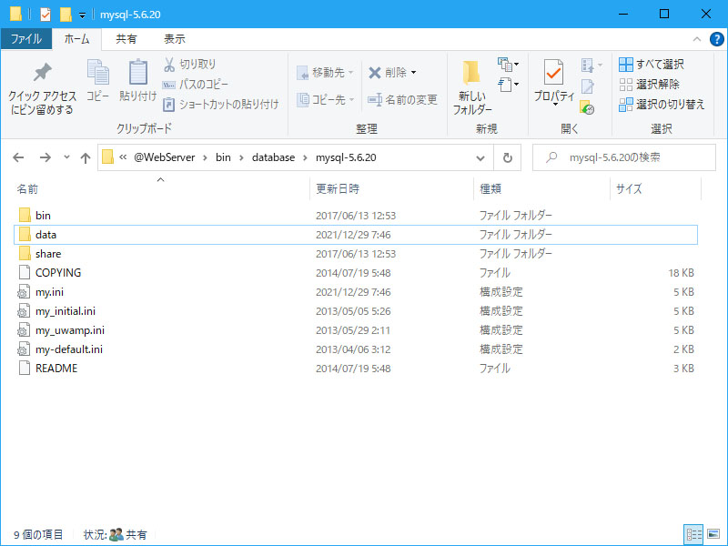Sort by the 更新日時 column header

coord(391,188)
